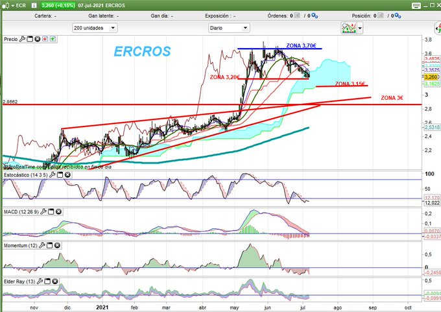Click the candlestick chart-style icon beside ECR
The width and height of the screenshot is (441, 312).
pos(6,5)
